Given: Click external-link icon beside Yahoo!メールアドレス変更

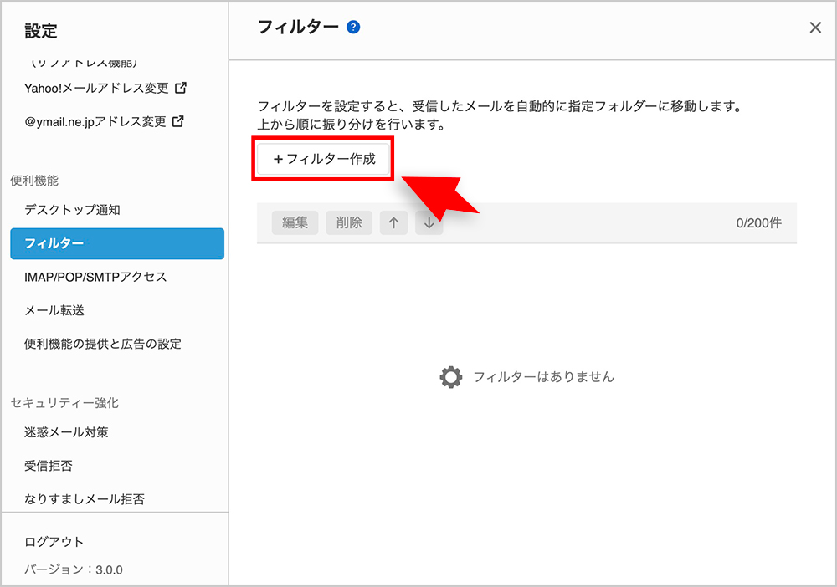Looking at the screenshot, I should [181, 88].
